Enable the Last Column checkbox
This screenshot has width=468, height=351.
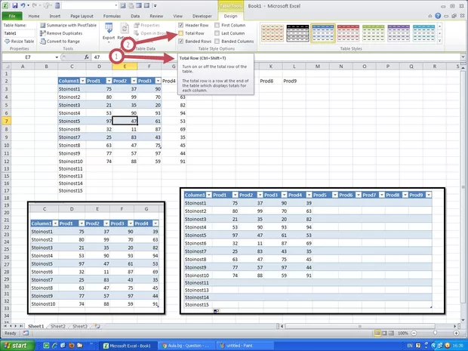pos(217,33)
